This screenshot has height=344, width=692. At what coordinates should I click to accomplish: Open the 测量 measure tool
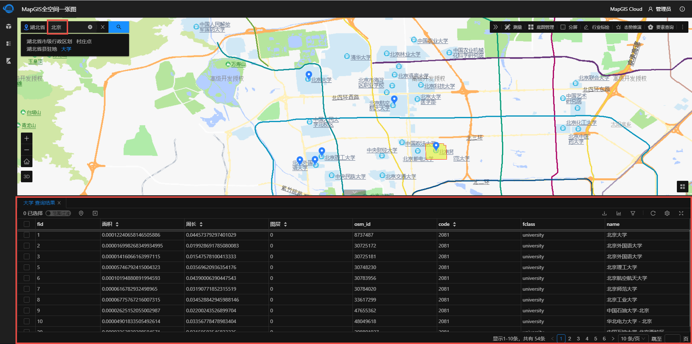click(513, 27)
